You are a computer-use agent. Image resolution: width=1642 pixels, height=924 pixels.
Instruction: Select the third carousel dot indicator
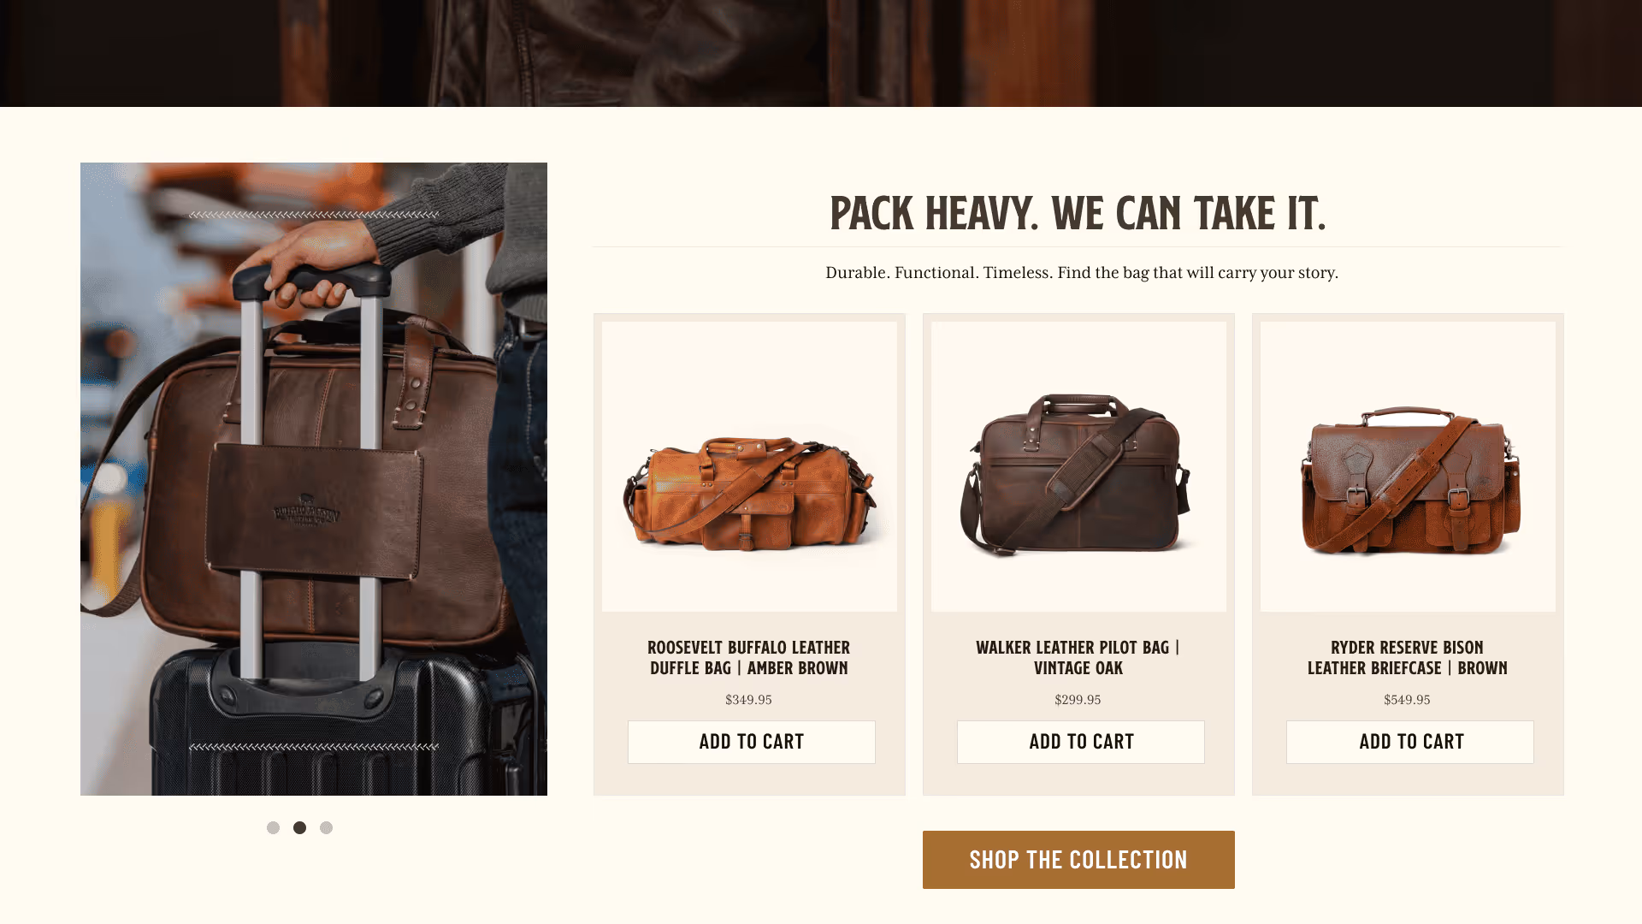coord(326,827)
